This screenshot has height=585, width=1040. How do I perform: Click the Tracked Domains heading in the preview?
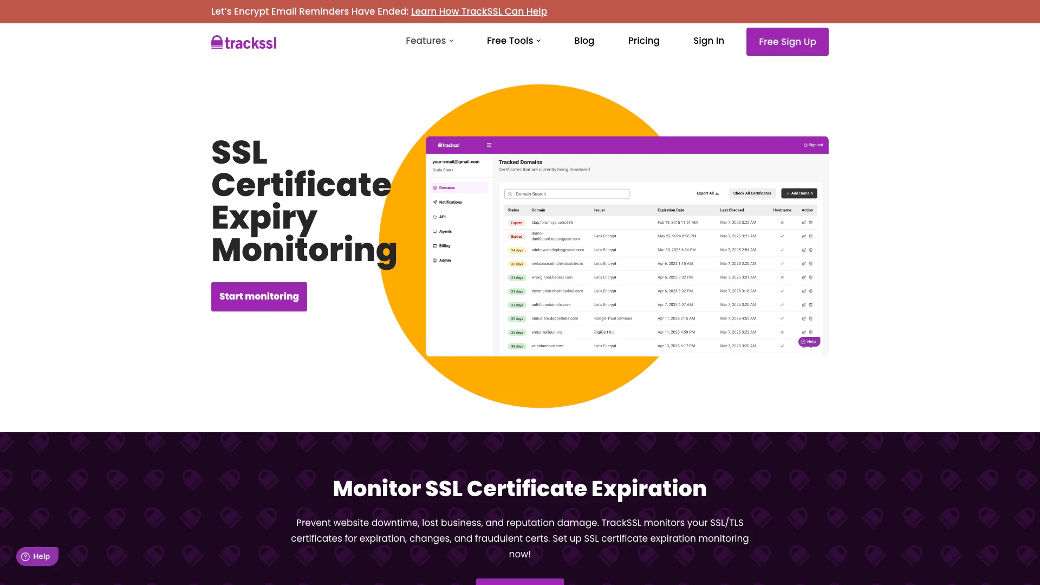[x=520, y=162]
